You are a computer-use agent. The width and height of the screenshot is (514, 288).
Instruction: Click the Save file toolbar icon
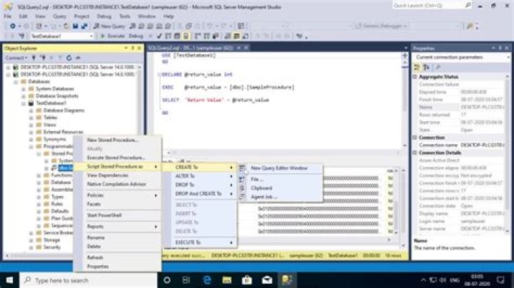click(x=76, y=26)
